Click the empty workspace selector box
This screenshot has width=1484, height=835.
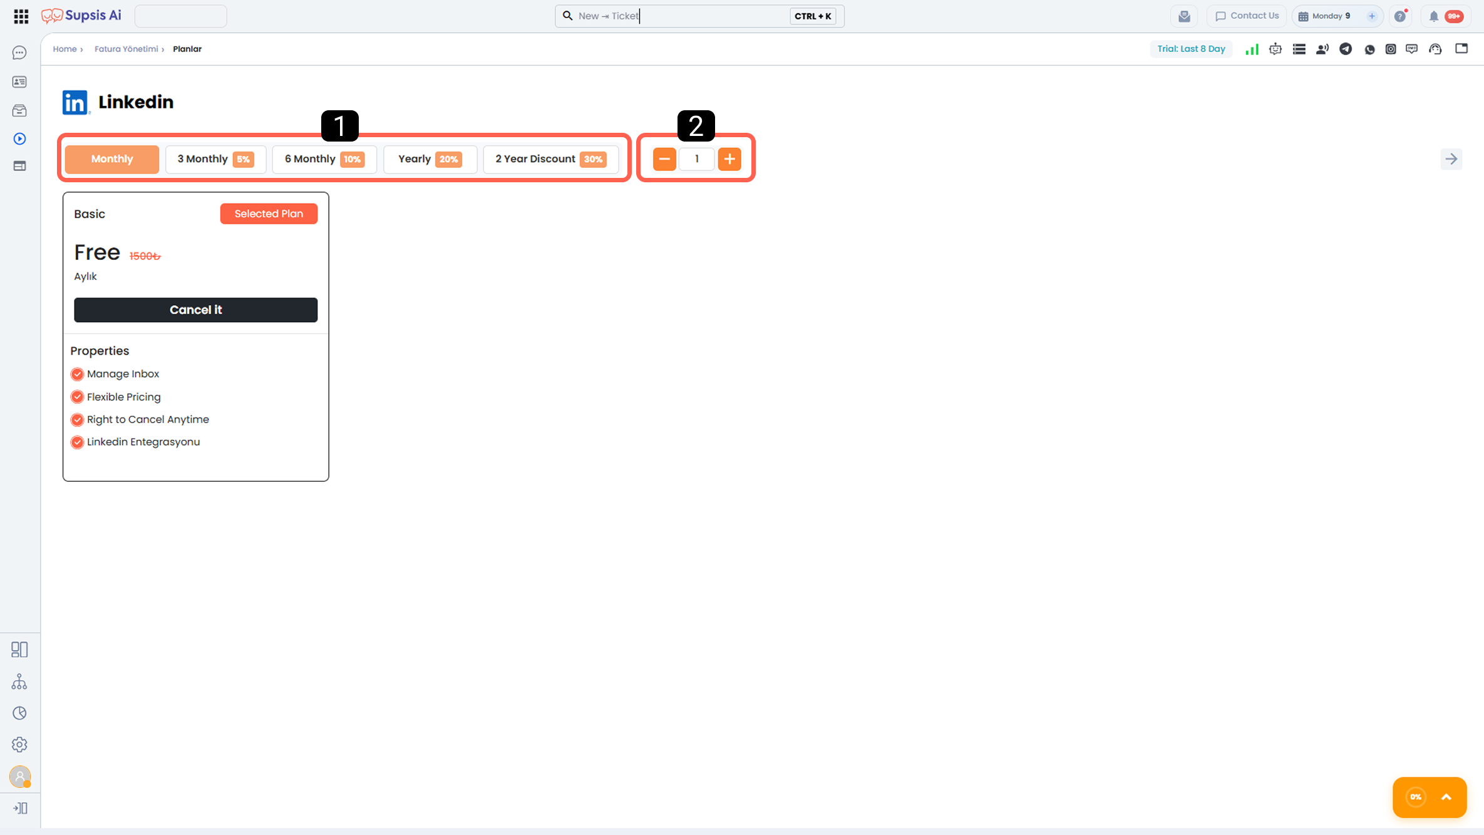point(181,16)
